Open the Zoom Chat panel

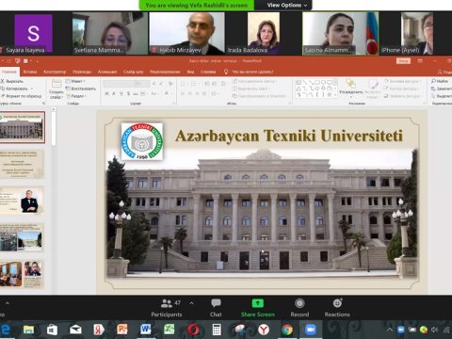point(216,308)
